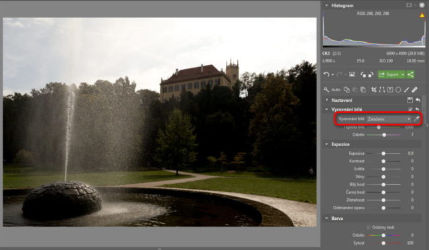Click the Auto text button
The image size is (429, 250).
click(x=336, y=89)
